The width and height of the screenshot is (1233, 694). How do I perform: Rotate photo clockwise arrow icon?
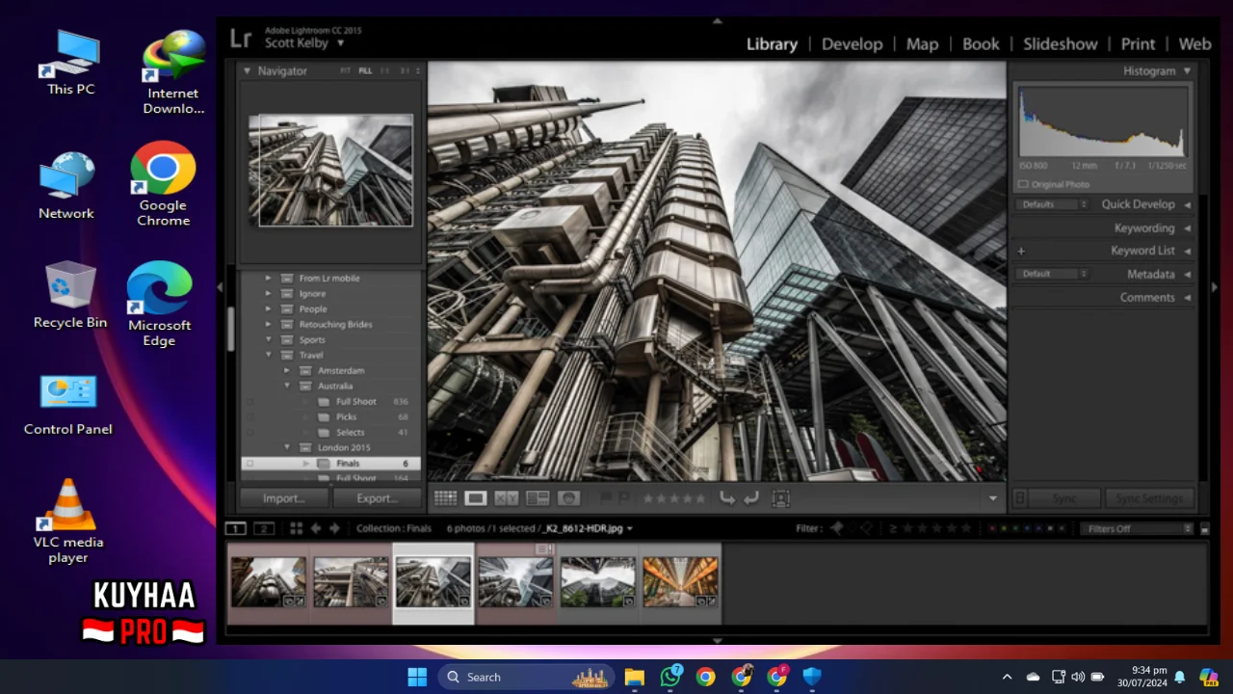point(751,498)
